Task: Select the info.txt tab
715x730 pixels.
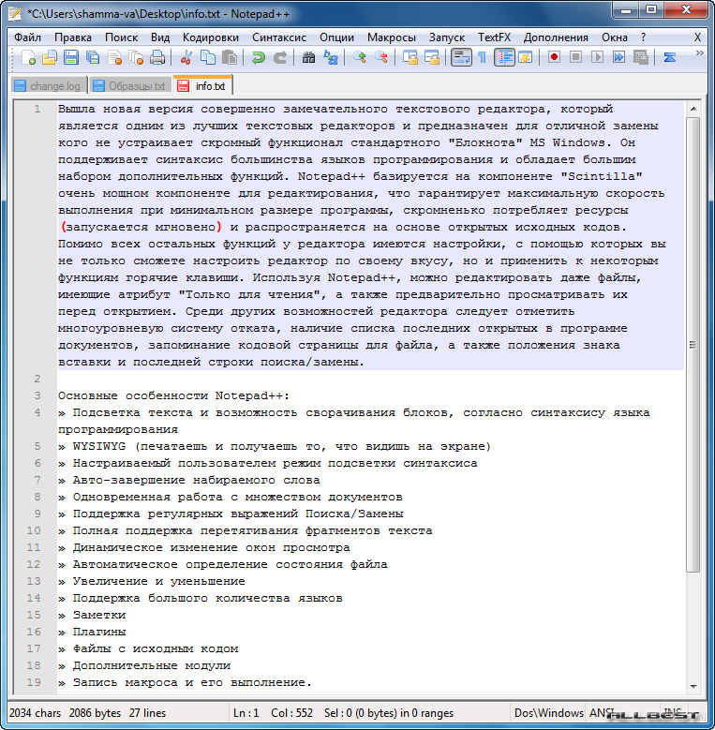Action: click(202, 85)
